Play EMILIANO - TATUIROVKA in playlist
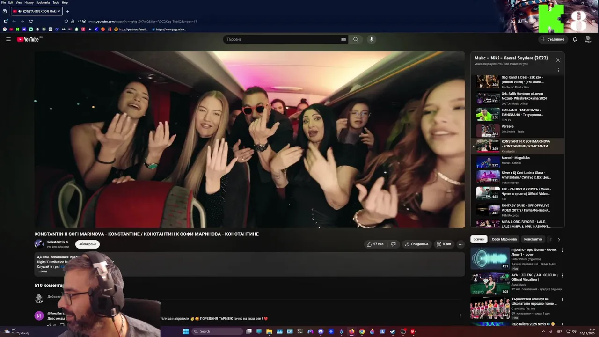599x337 pixels. point(518,114)
